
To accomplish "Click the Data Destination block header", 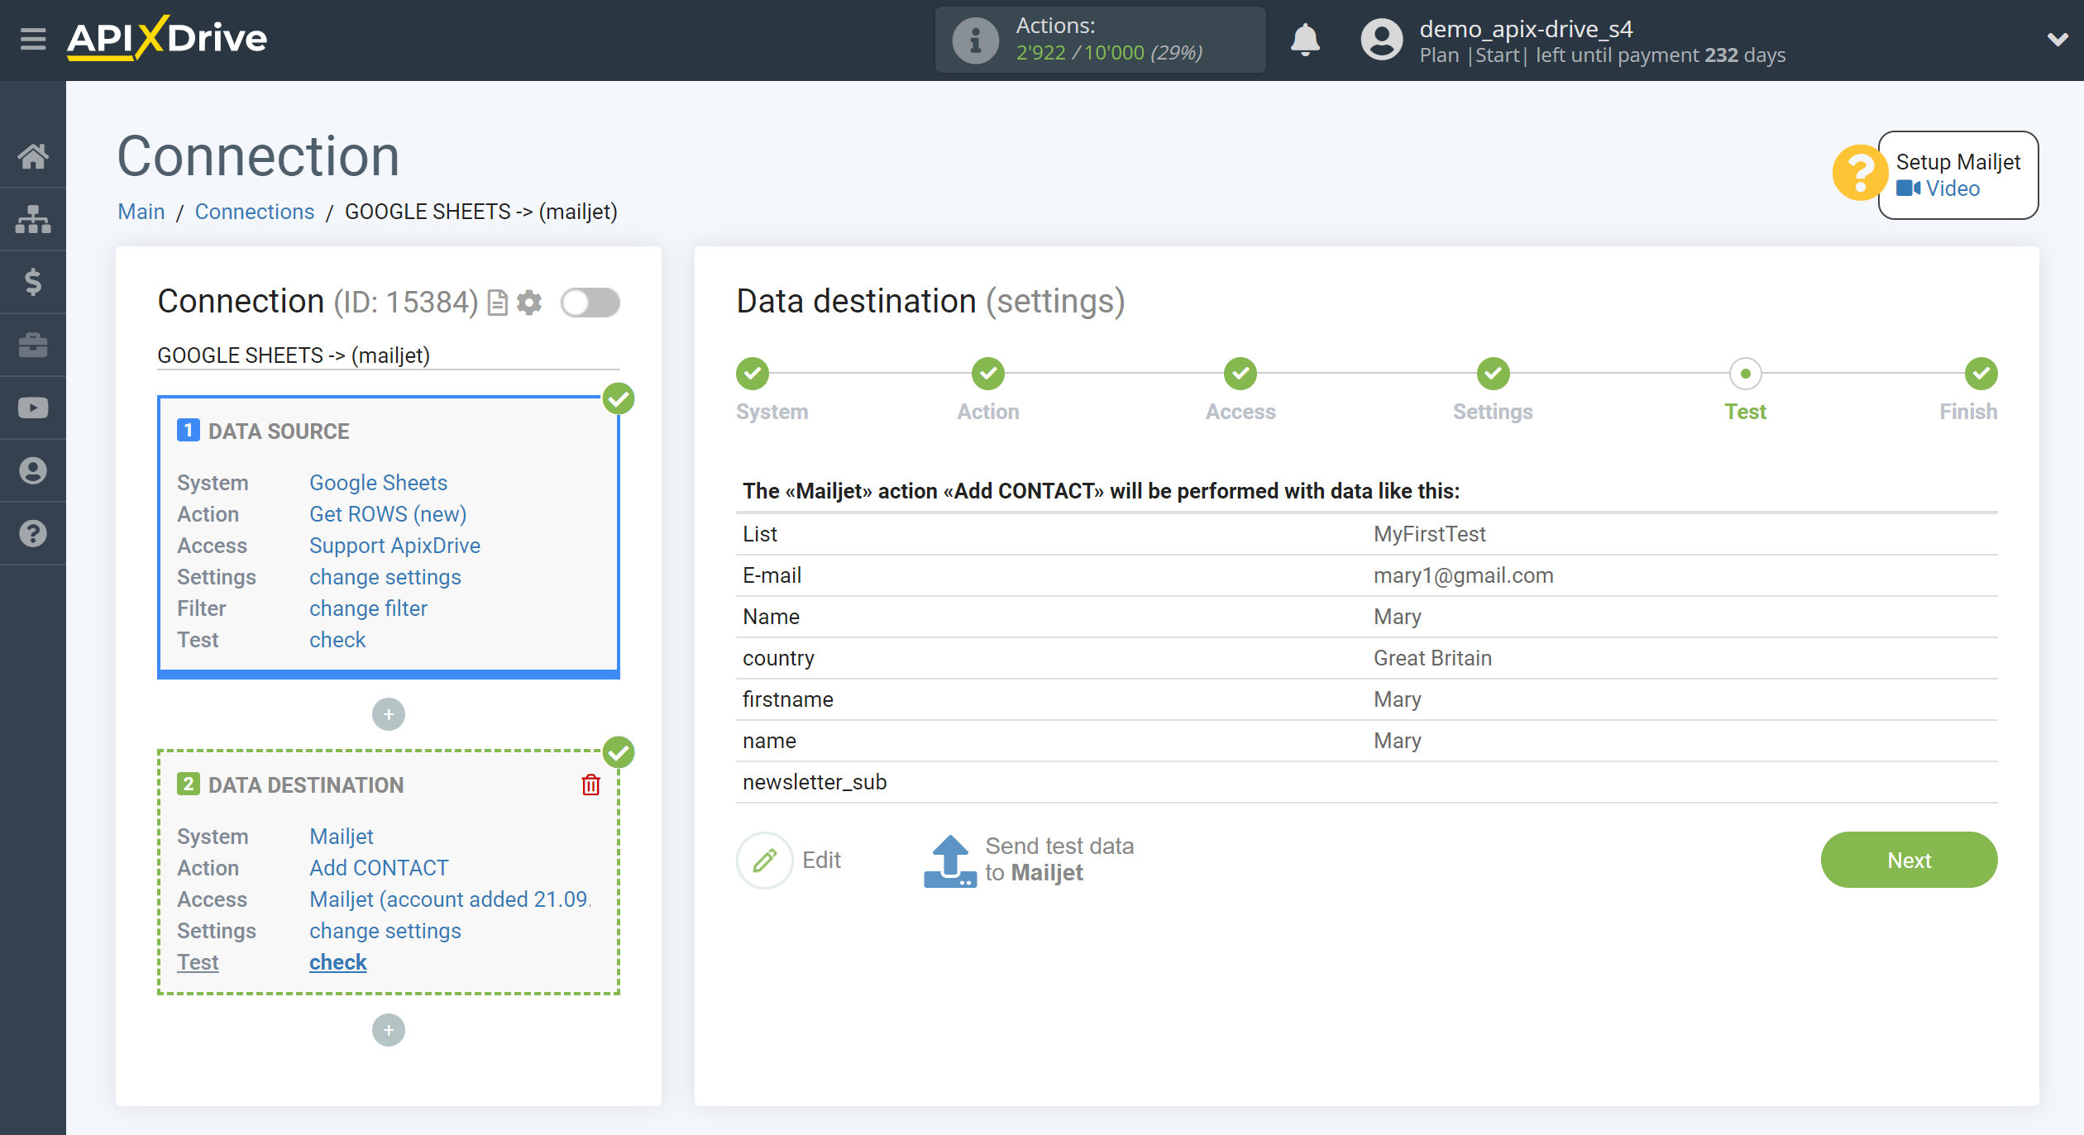I will (x=306, y=785).
